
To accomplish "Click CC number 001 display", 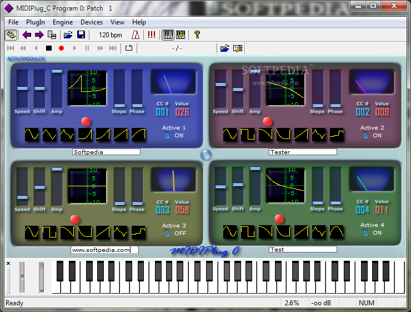I will tap(162, 112).
